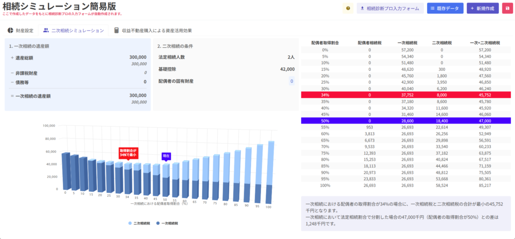This screenshot has height=239, width=515.
Task: Click the red save floppy disk icon
Action: [x=507, y=9]
